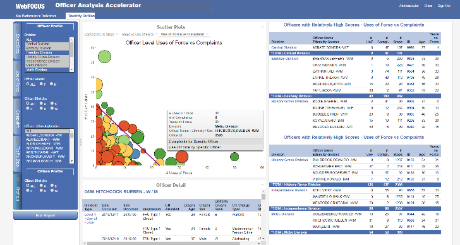Click the Run Report button

click(x=45, y=215)
